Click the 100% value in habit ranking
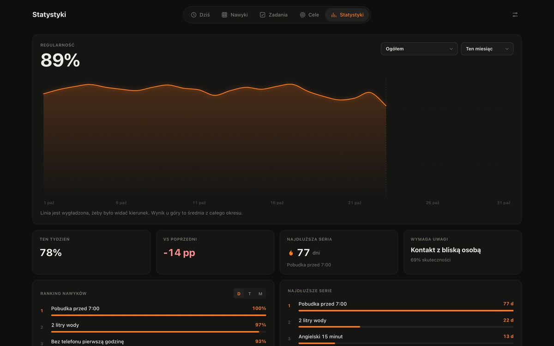The image size is (554, 346). pos(259,309)
